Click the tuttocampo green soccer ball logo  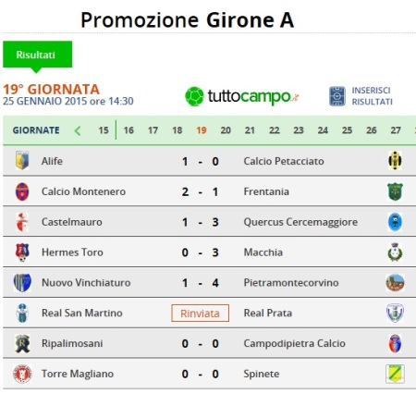click(194, 96)
